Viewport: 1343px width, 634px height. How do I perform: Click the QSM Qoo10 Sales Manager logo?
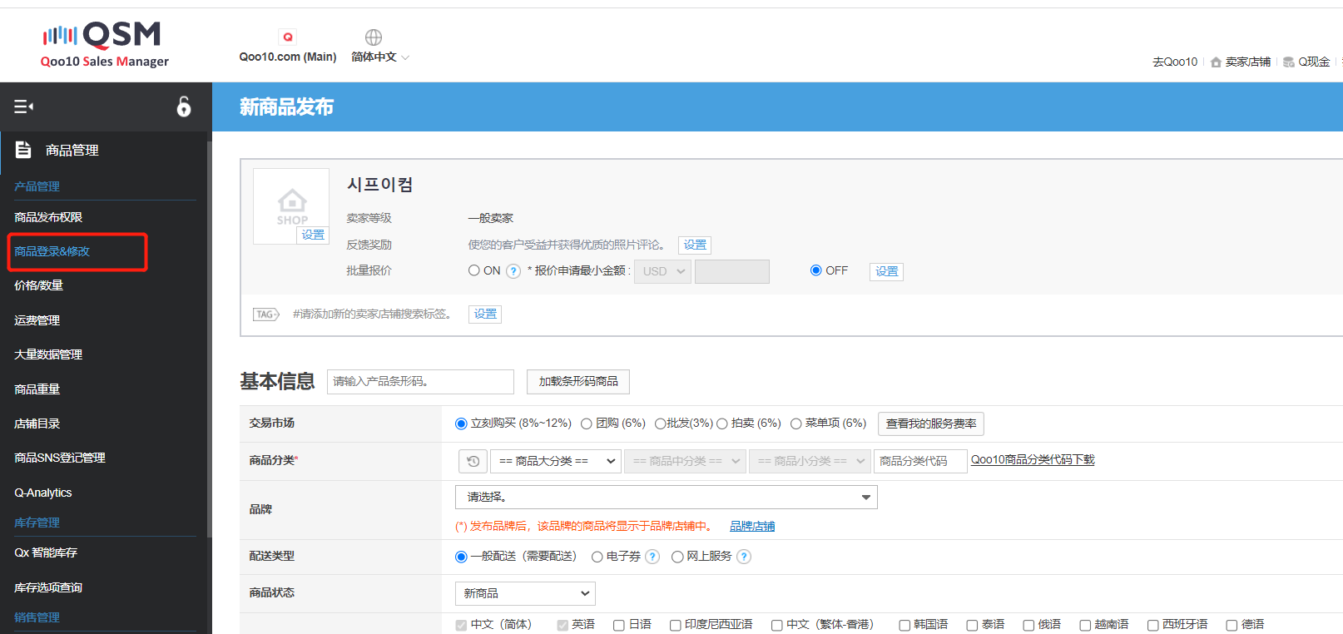coord(105,45)
